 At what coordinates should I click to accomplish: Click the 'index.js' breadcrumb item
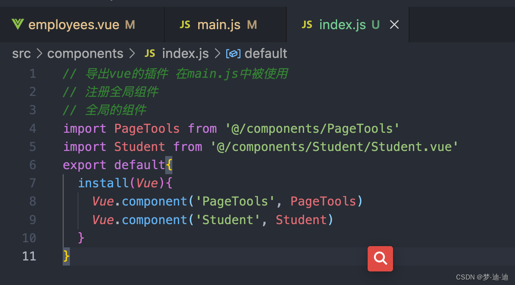[185, 53]
